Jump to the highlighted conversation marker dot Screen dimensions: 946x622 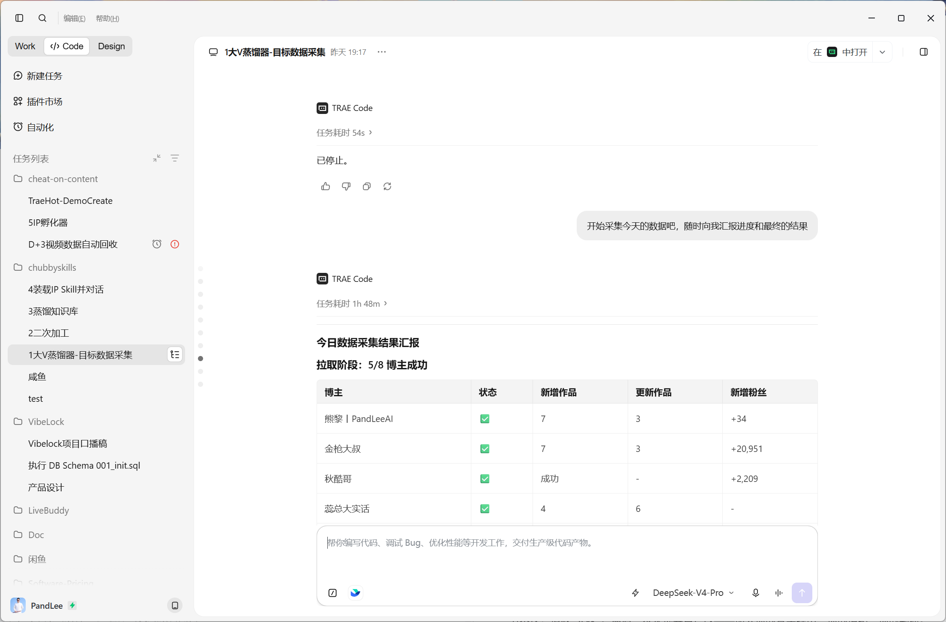[x=201, y=359]
